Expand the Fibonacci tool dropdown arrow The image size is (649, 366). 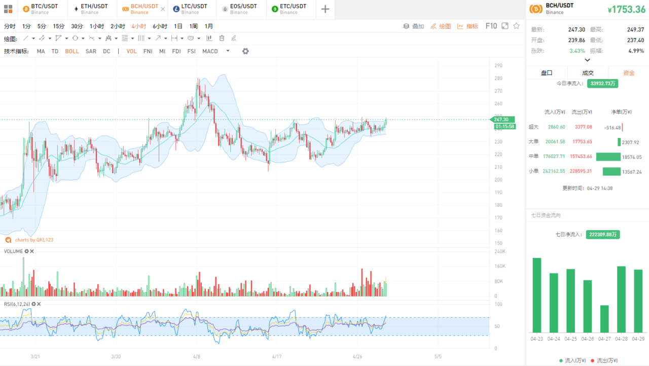(x=133, y=39)
